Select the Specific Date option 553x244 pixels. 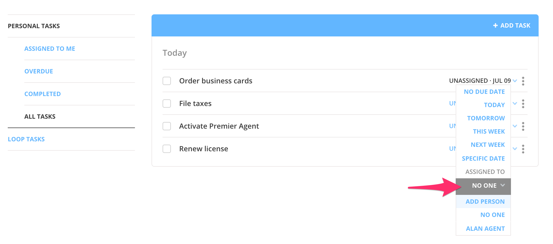pyautogui.click(x=483, y=158)
